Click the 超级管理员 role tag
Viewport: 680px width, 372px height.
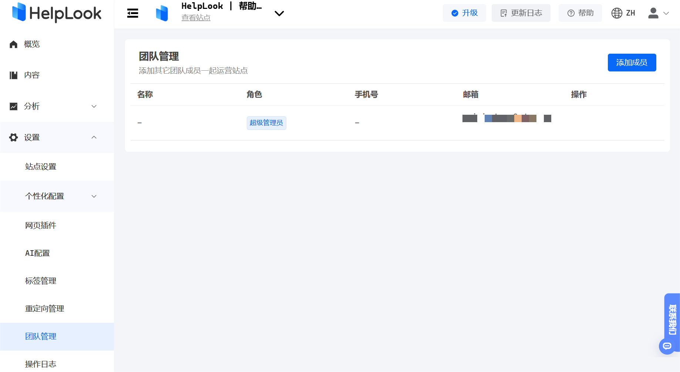tap(266, 123)
